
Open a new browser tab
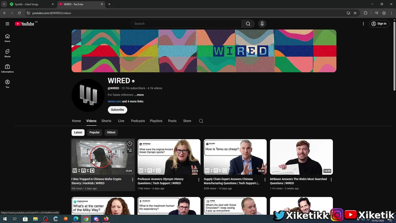(109, 4)
